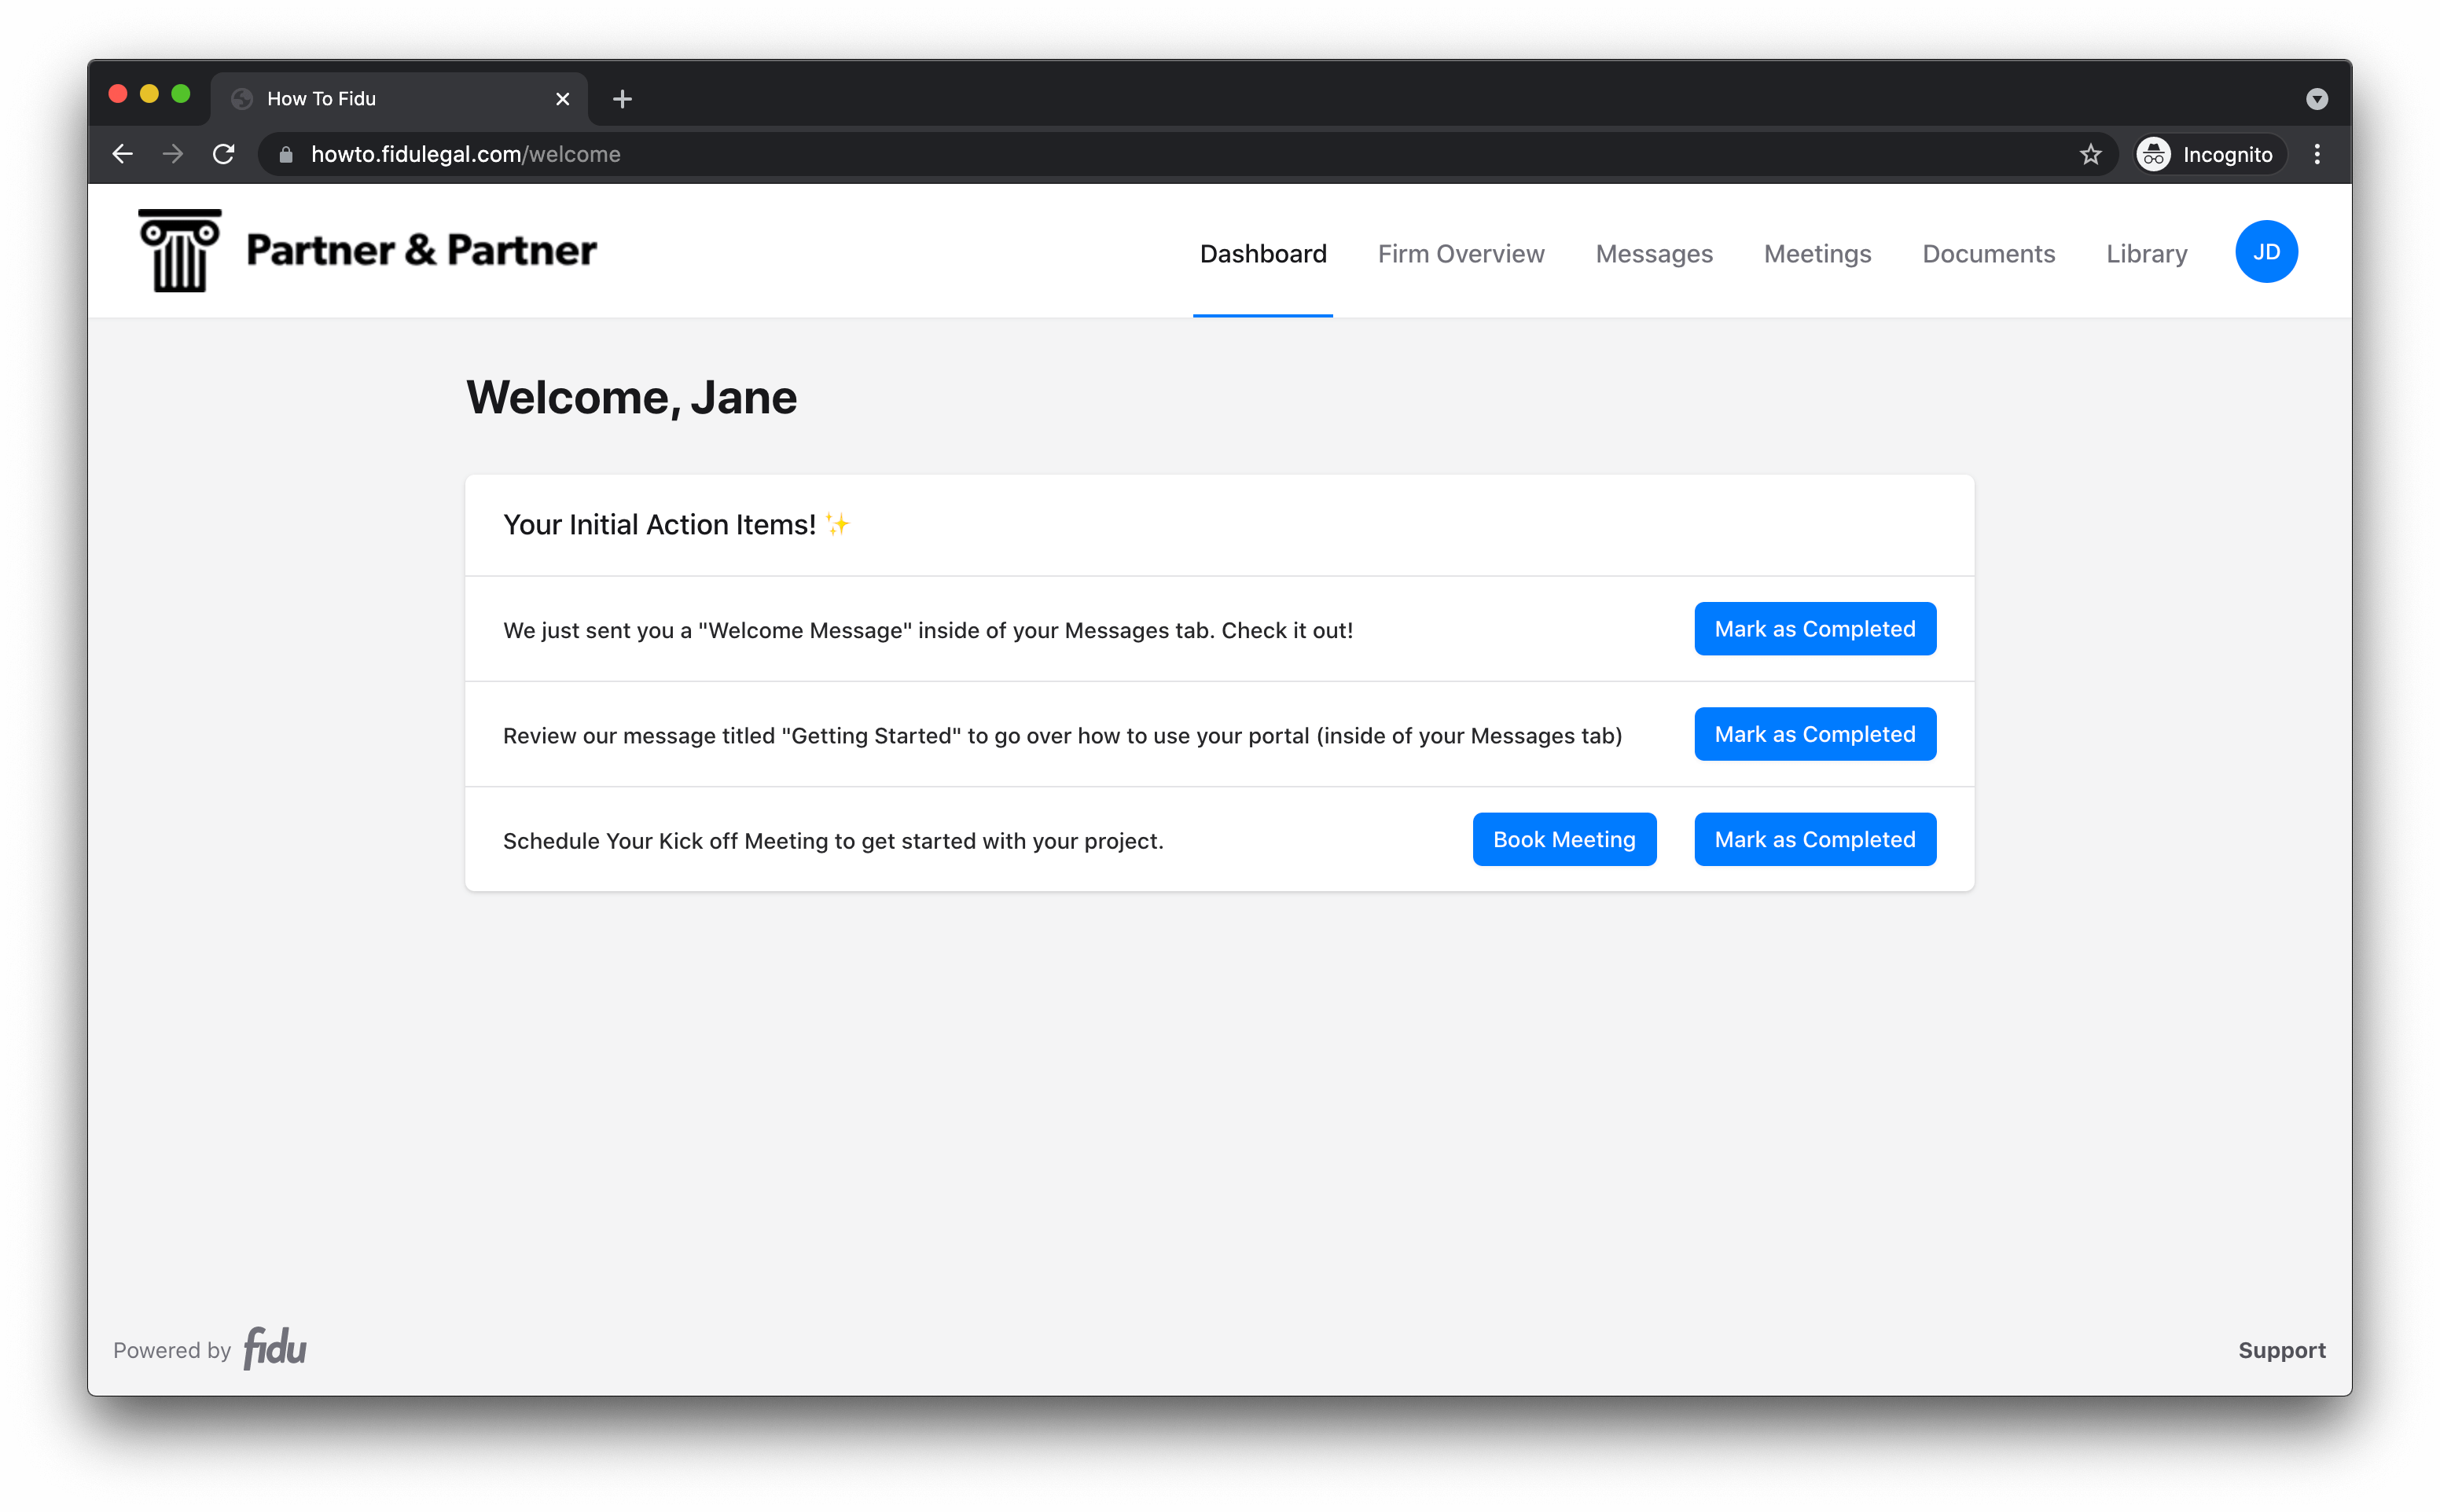
Task: Click the "Welcome, Jane" heading
Action: click(631, 398)
